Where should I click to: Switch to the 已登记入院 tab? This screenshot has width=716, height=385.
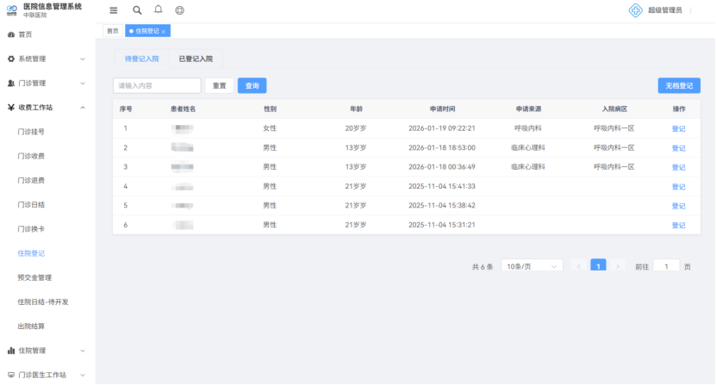(196, 59)
